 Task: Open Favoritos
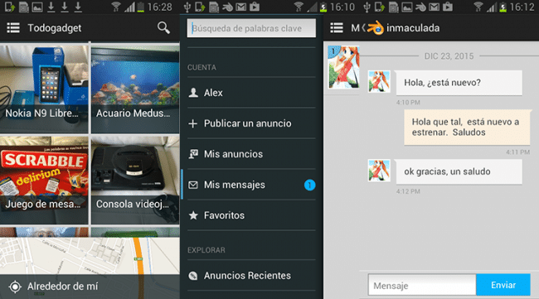coord(251,215)
